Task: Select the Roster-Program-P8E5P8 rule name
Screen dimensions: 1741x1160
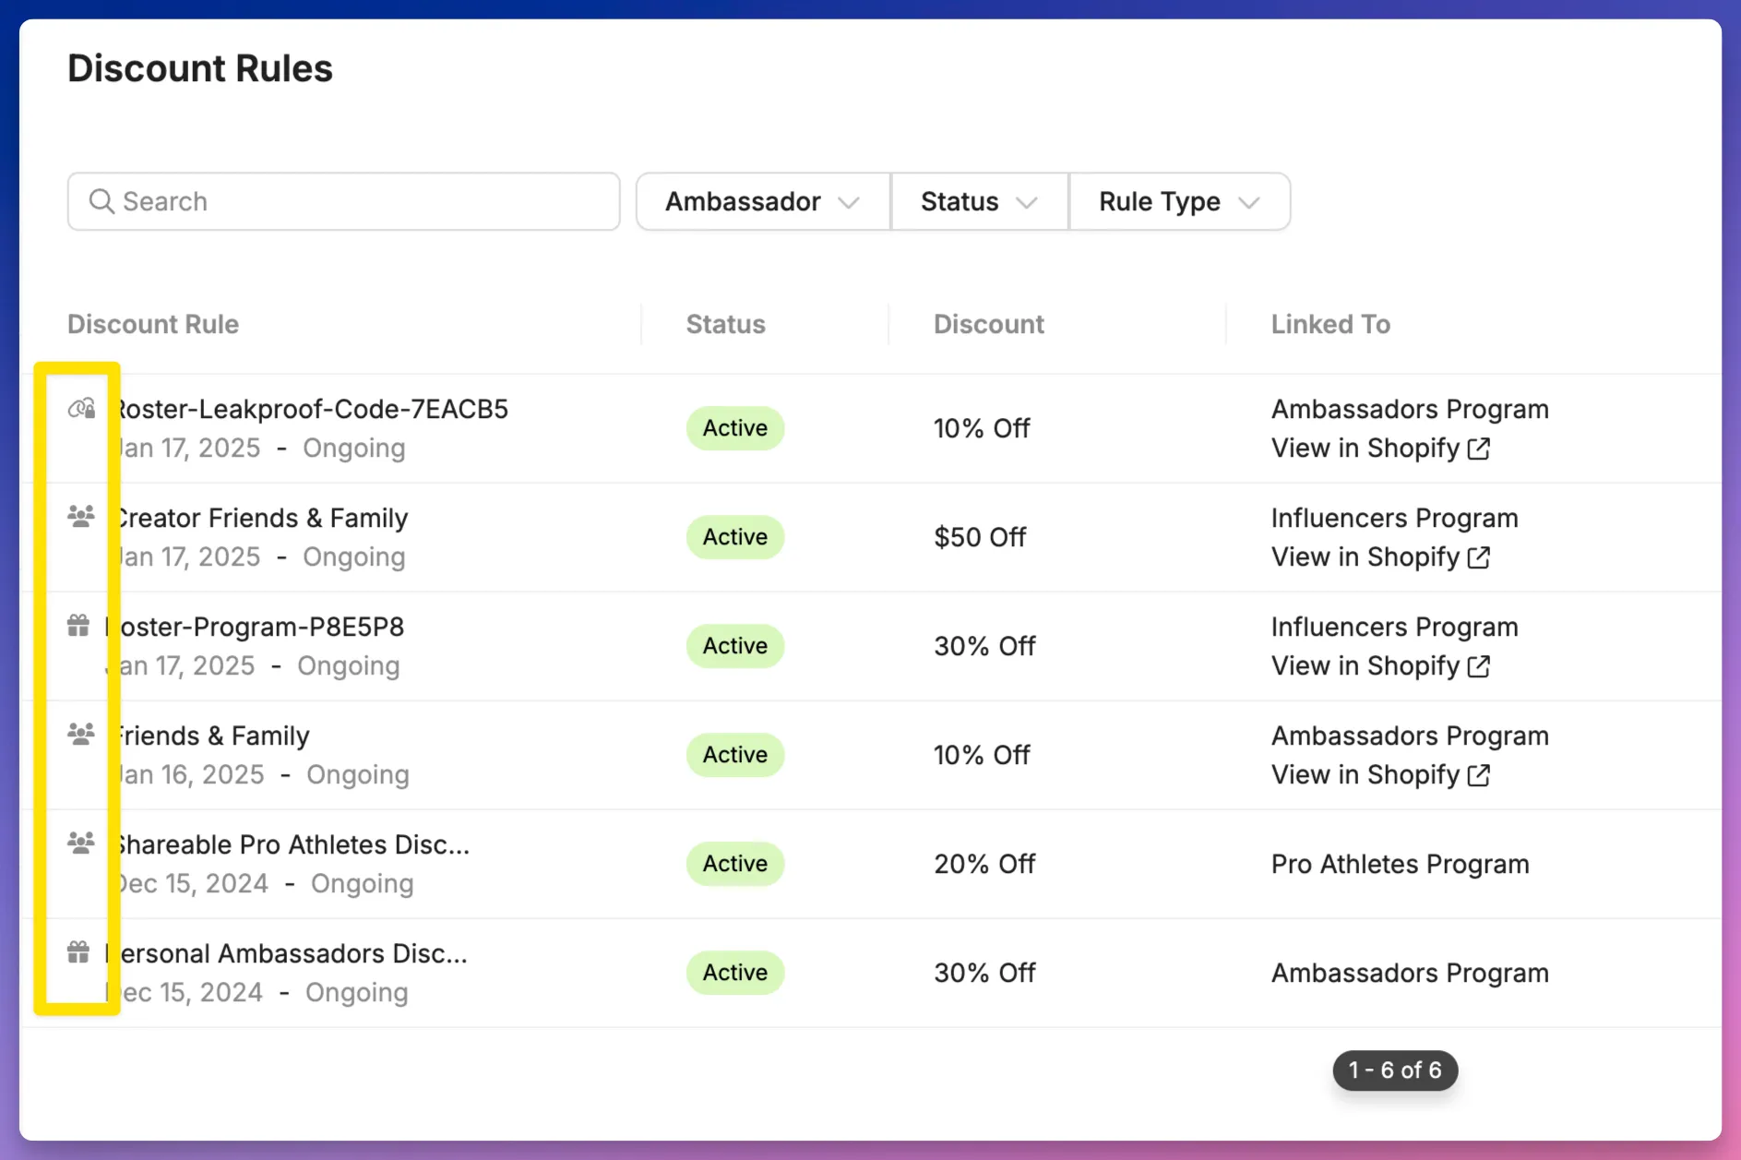Action: [x=255, y=627]
